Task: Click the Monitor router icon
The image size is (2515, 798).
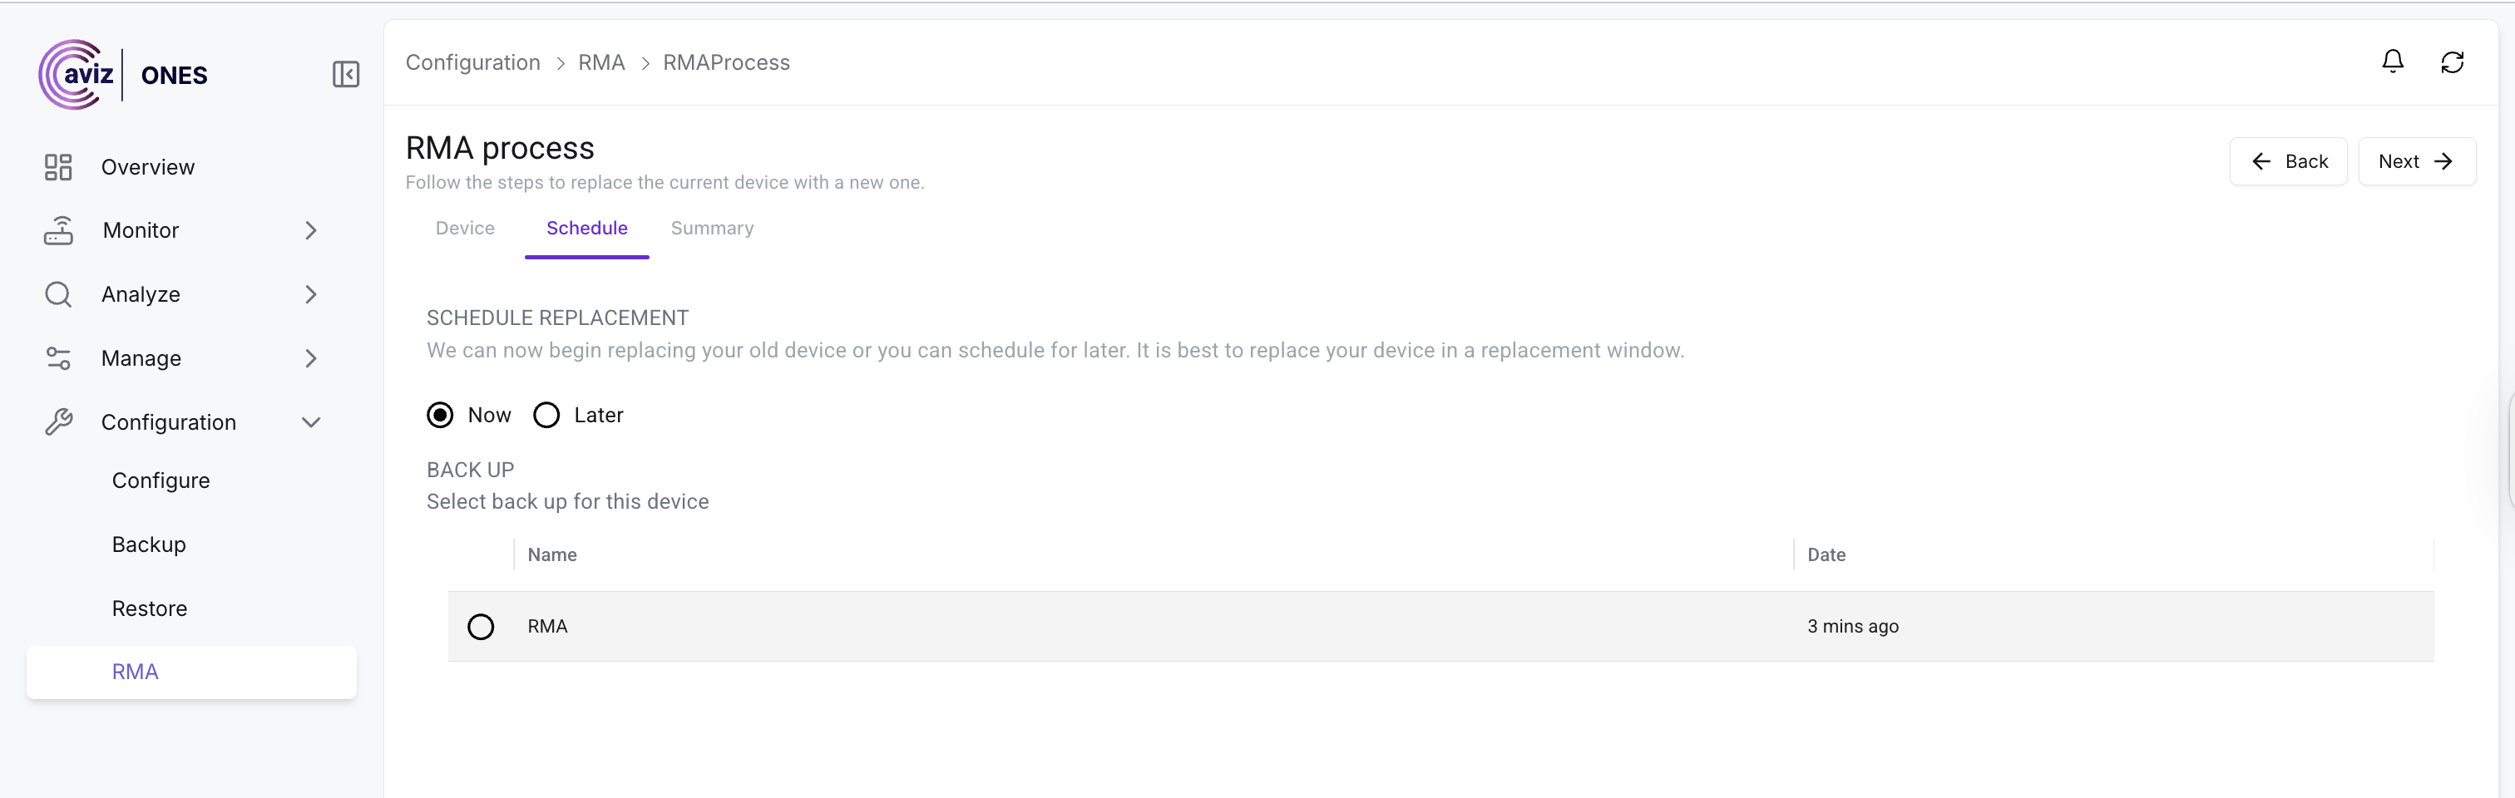Action: point(58,230)
